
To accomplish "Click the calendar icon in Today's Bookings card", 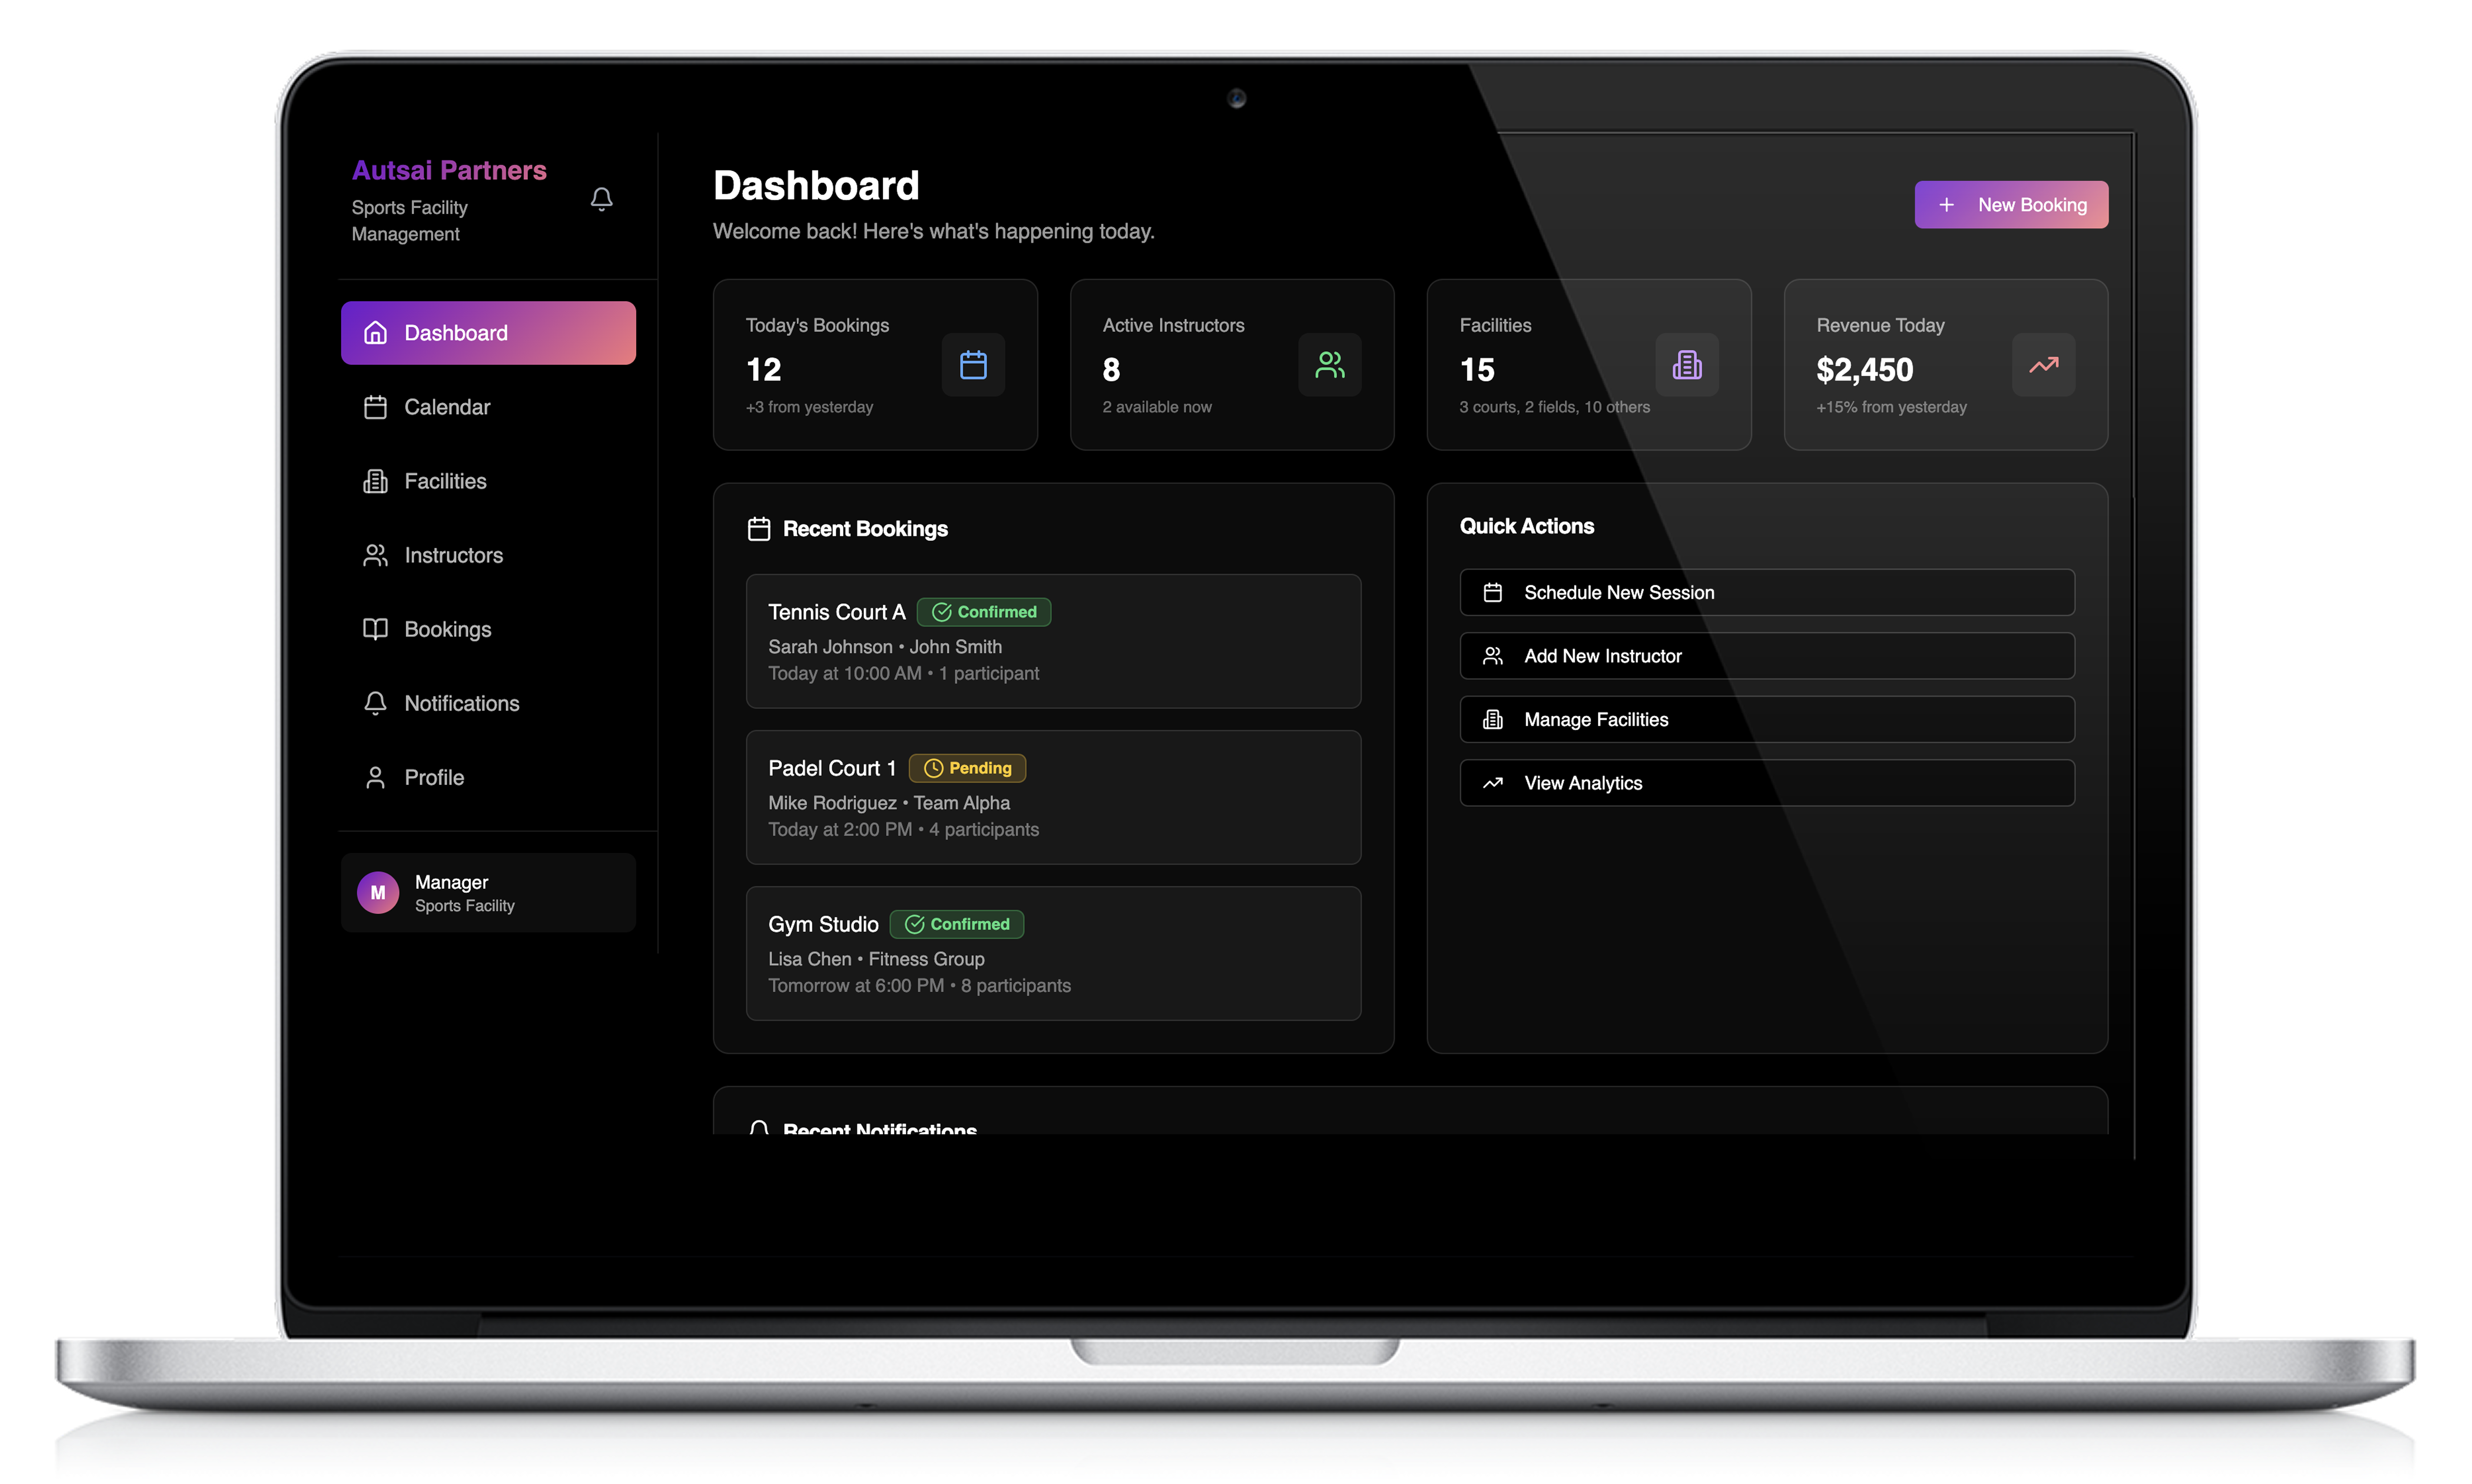I will click(x=973, y=365).
